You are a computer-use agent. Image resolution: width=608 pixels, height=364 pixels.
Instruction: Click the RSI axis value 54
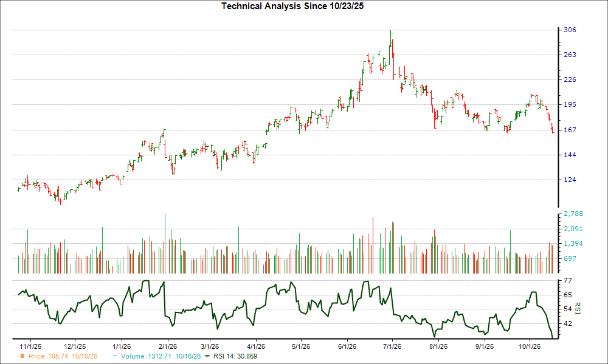click(x=568, y=309)
